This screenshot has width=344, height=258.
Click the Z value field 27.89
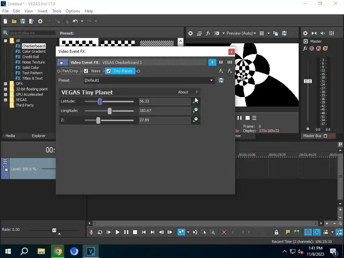tap(165, 120)
